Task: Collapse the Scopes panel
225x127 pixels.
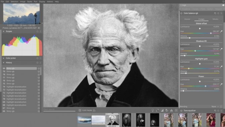Action: (4, 31)
